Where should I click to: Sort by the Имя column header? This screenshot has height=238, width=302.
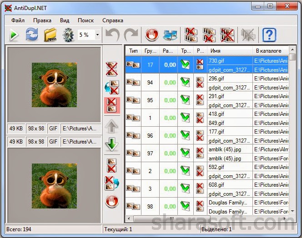[x=230, y=51]
